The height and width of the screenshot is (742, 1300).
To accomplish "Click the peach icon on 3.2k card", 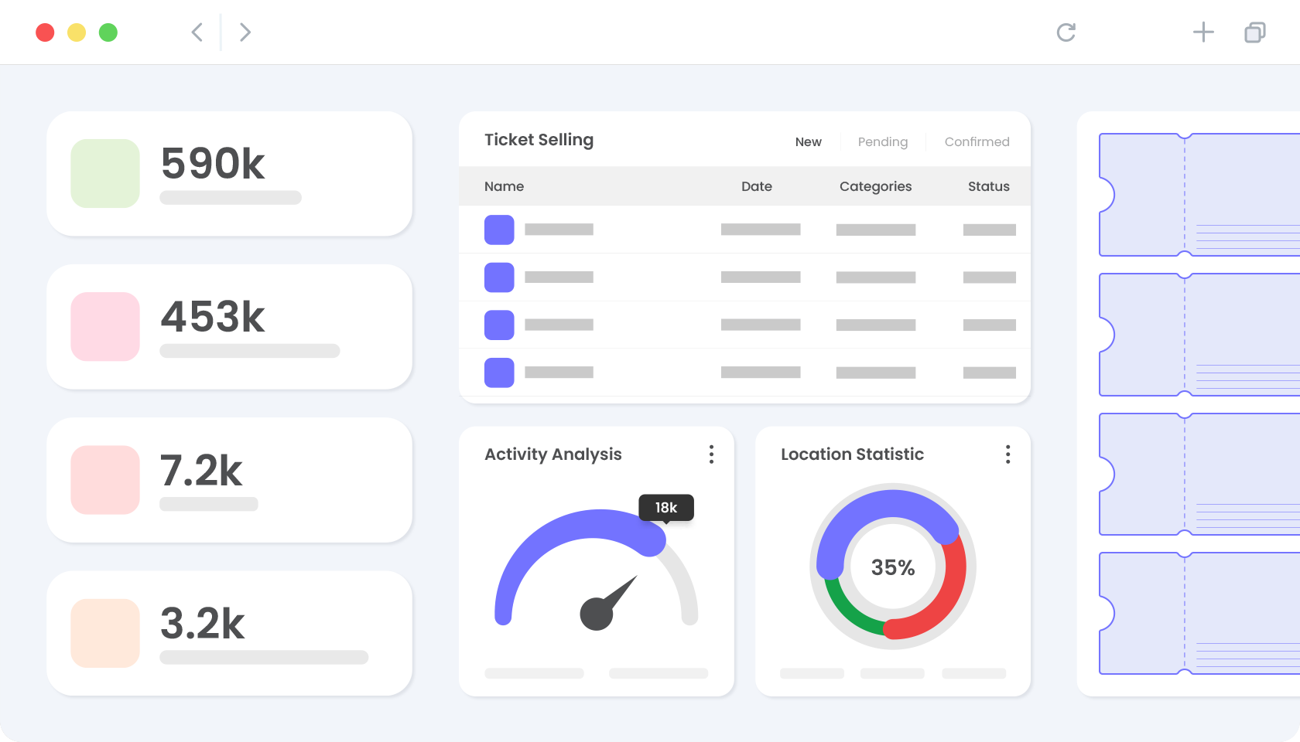I will [105, 633].
